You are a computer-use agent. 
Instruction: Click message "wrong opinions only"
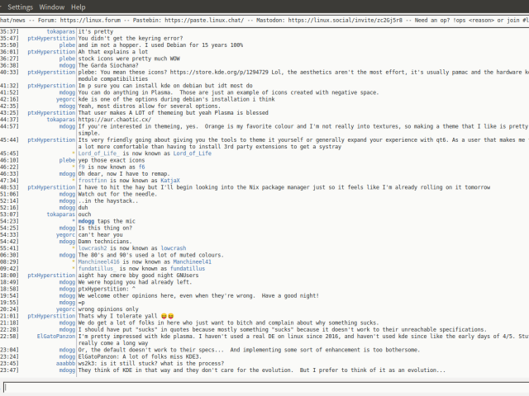(108, 309)
